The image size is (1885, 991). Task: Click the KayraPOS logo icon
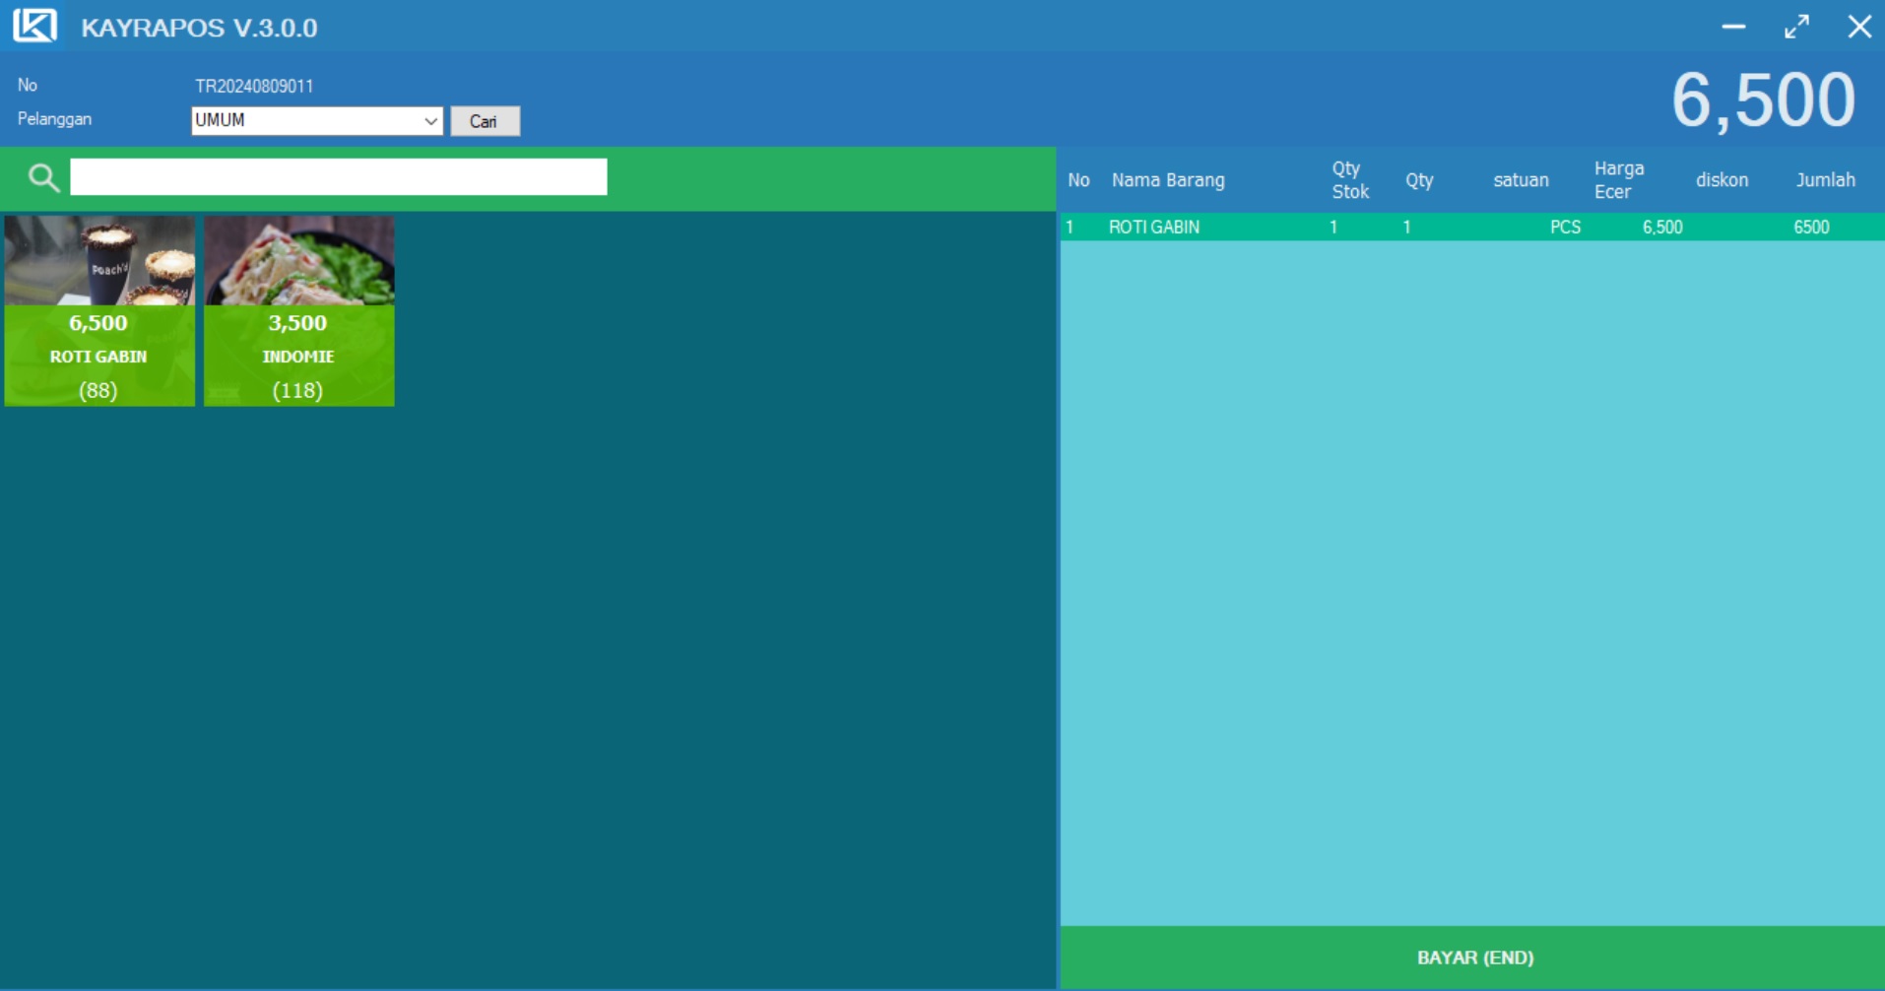tap(34, 26)
